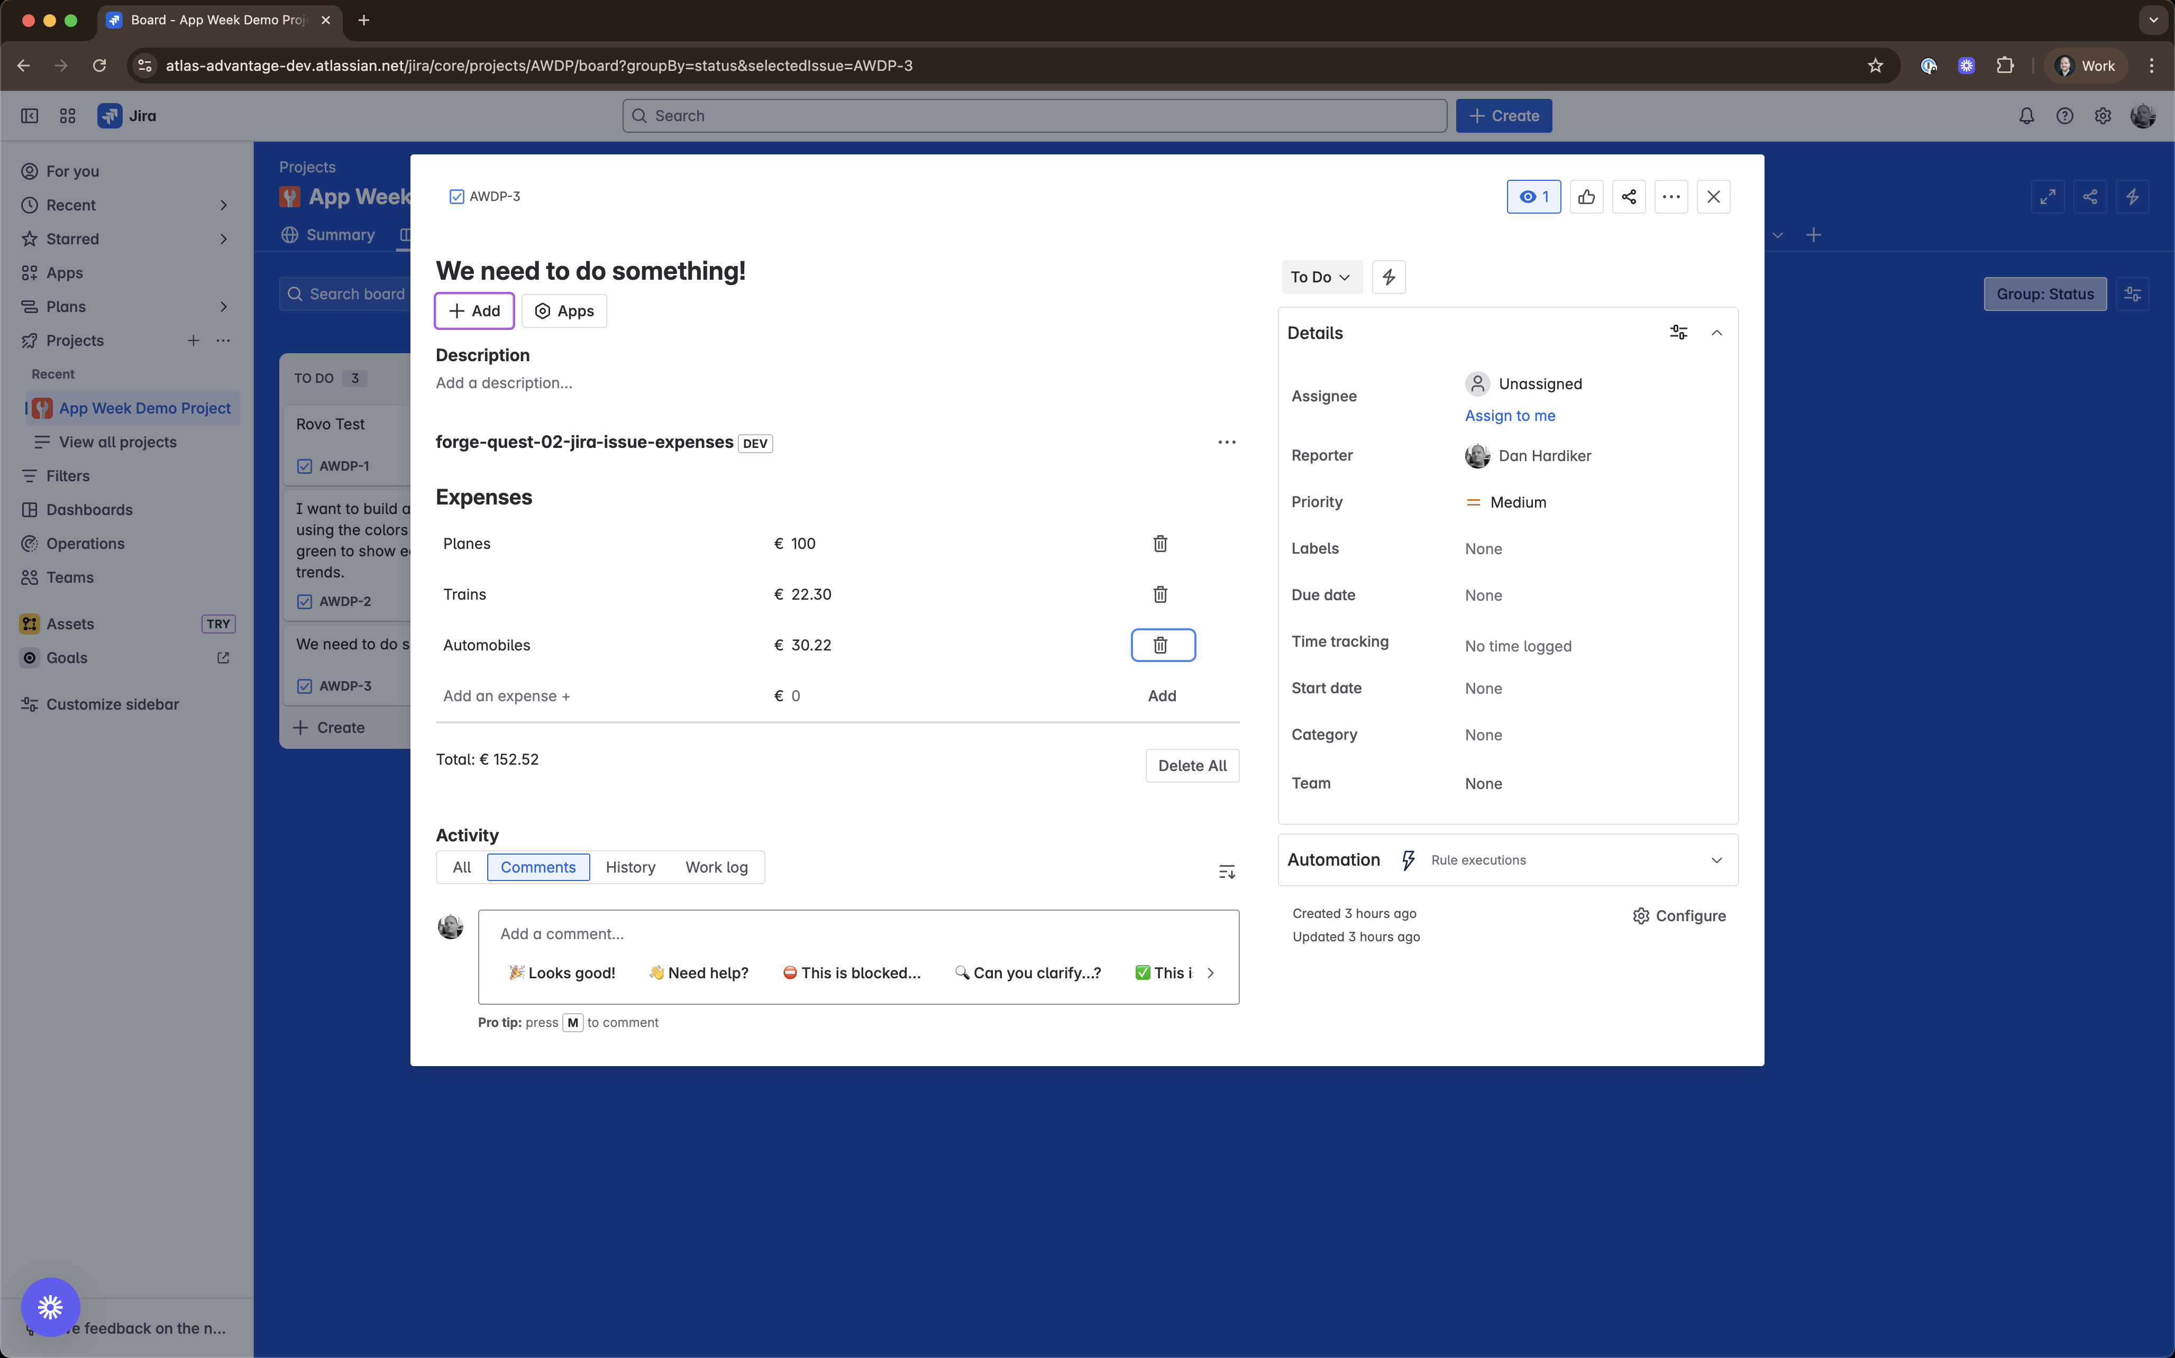Click the Delete All expenses button
This screenshot has width=2175, height=1358.
click(x=1192, y=765)
